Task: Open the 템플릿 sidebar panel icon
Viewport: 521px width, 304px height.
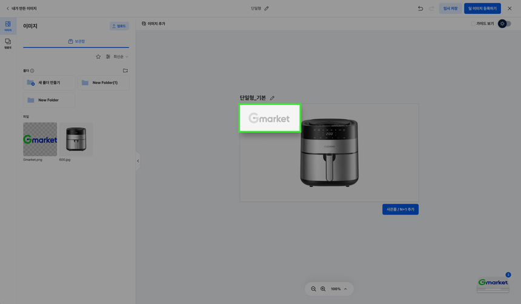Action: 8,44
